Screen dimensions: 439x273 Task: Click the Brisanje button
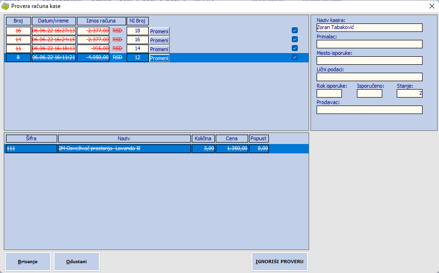pyautogui.click(x=28, y=262)
